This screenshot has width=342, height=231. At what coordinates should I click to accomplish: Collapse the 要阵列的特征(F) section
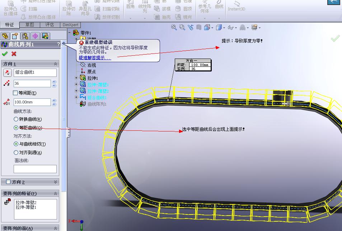[55, 193]
